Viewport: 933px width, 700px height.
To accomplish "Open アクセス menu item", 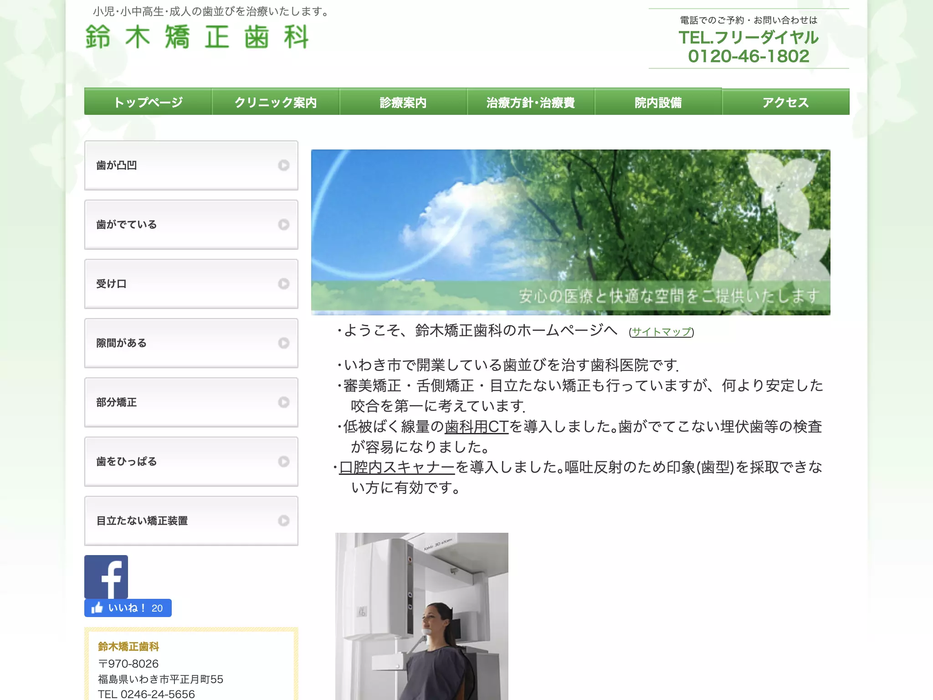I will pyautogui.click(x=786, y=102).
